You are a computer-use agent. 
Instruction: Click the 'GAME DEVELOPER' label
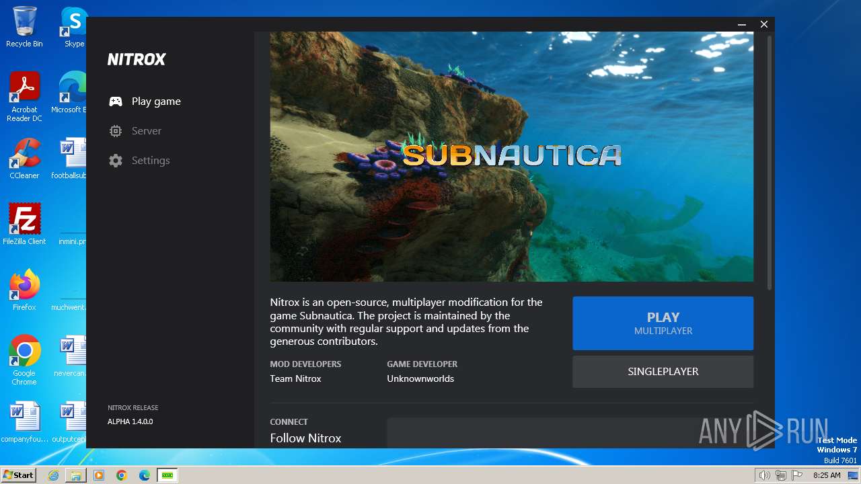pyautogui.click(x=422, y=364)
